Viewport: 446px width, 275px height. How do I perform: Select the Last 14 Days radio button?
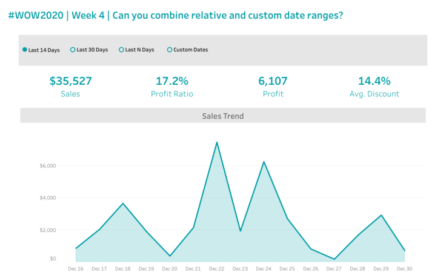coord(25,50)
